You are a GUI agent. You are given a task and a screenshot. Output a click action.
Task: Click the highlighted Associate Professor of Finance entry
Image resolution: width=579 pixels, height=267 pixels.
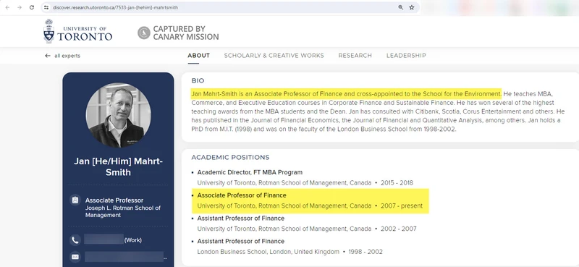pos(310,200)
